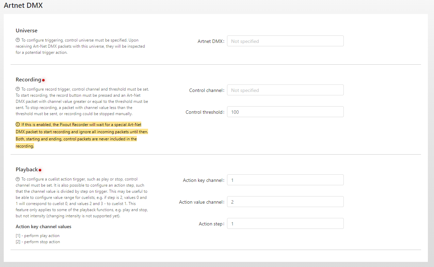Click the warning icon in highlighted note
Viewport: 434px width, 267px height.
point(18,125)
